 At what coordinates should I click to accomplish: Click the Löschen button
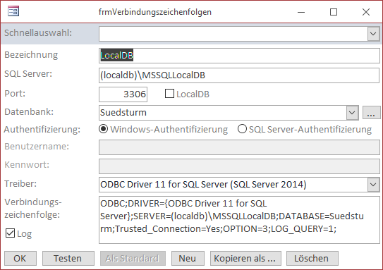click(312, 258)
